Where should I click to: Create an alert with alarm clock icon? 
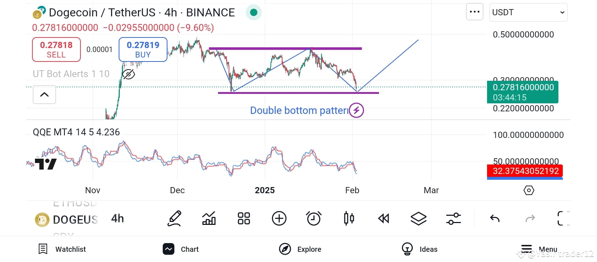pyautogui.click(x=314, y=218)
